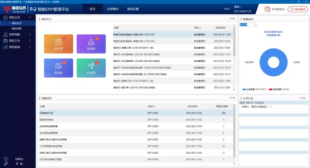Click the 我的工作 briefcase icon
This screenshot has width=310, height=168.
5,41
